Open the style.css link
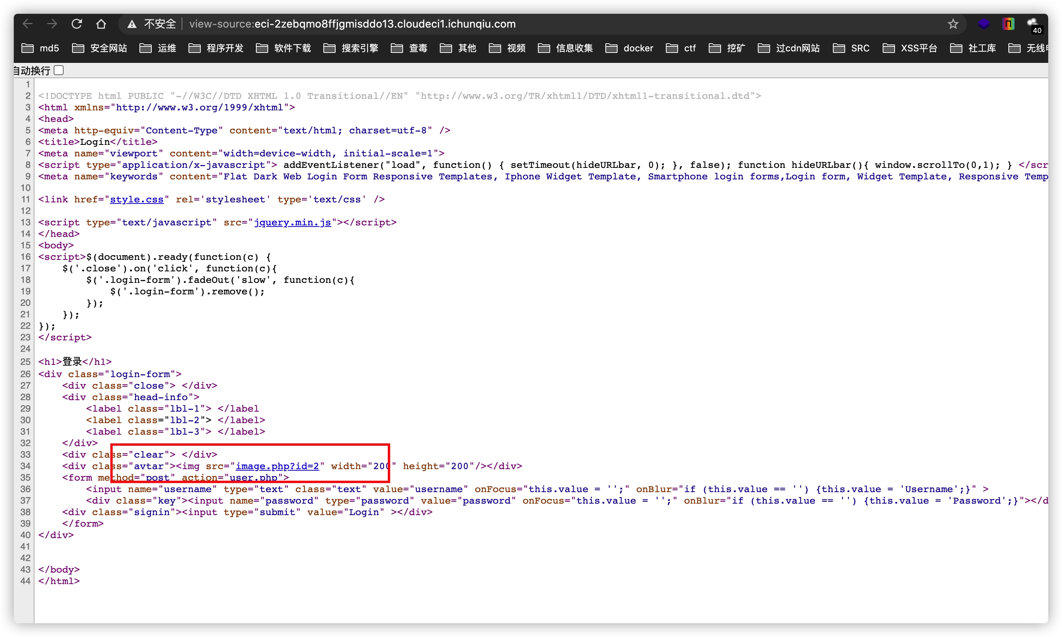This screenshot has width=1062, height=637. [x=136, y=200]
